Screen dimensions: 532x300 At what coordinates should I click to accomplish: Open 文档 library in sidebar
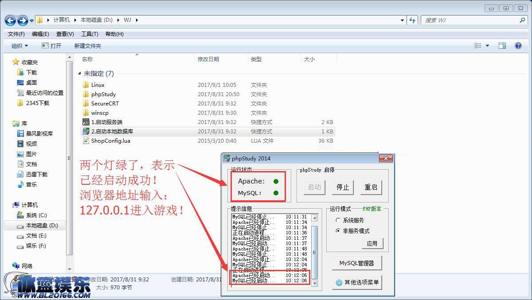[x=27, y=164]
